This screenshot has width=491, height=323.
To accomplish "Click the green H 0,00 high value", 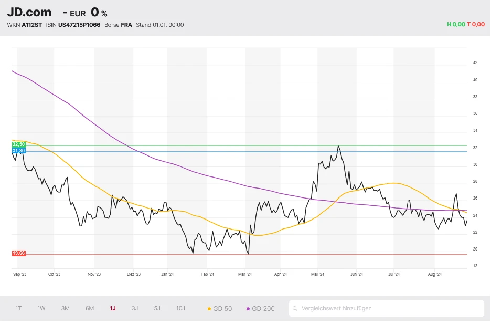I will [456, 24].
